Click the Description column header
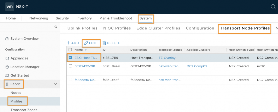The height and width of the screenshot is (112, 278). [138, 50]
